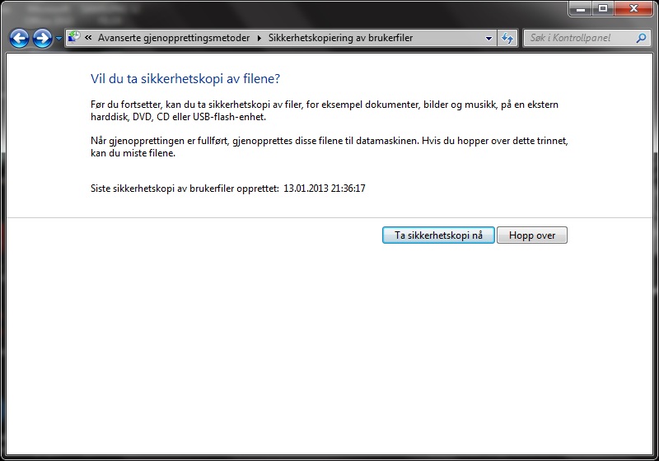Screen dimensions: 659x461
Task: Click the Forward navigation arrow
Action: [x=43, y=38]
